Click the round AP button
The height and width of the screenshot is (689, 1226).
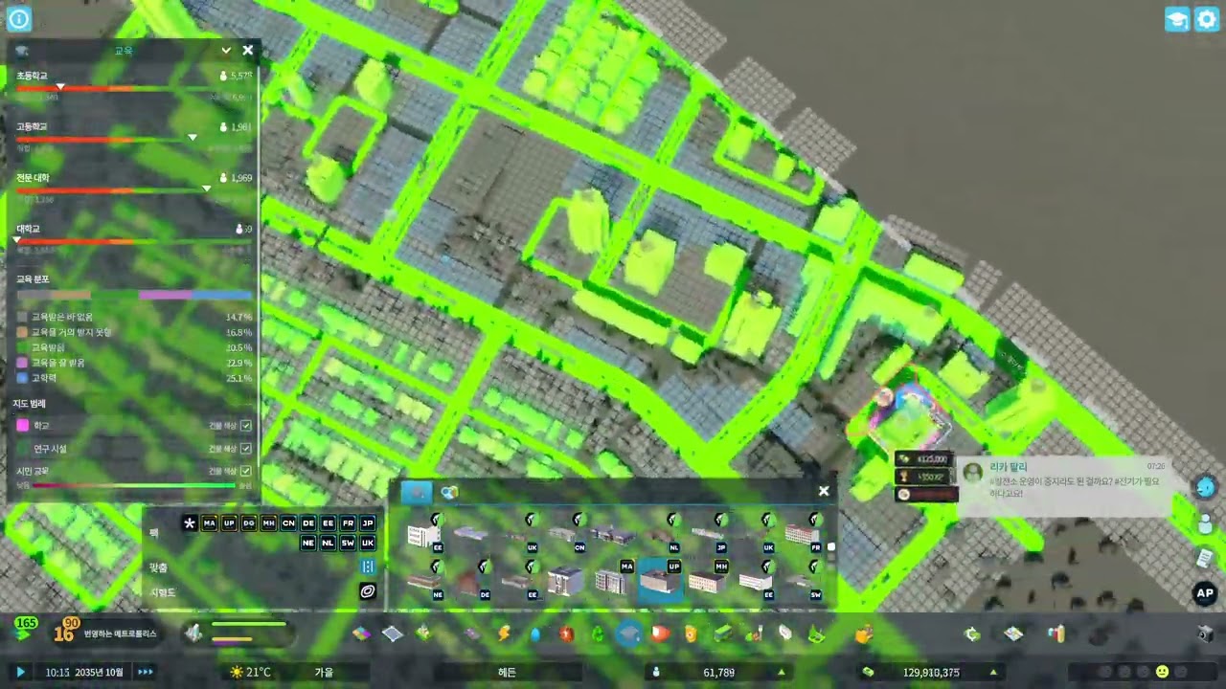coord(1205,593)
